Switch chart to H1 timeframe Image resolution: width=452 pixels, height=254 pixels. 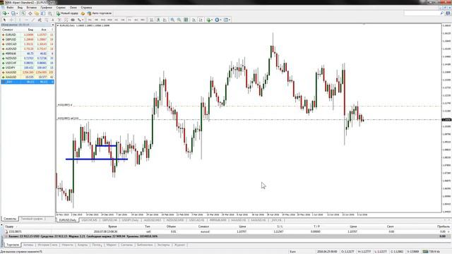(116, 20)
